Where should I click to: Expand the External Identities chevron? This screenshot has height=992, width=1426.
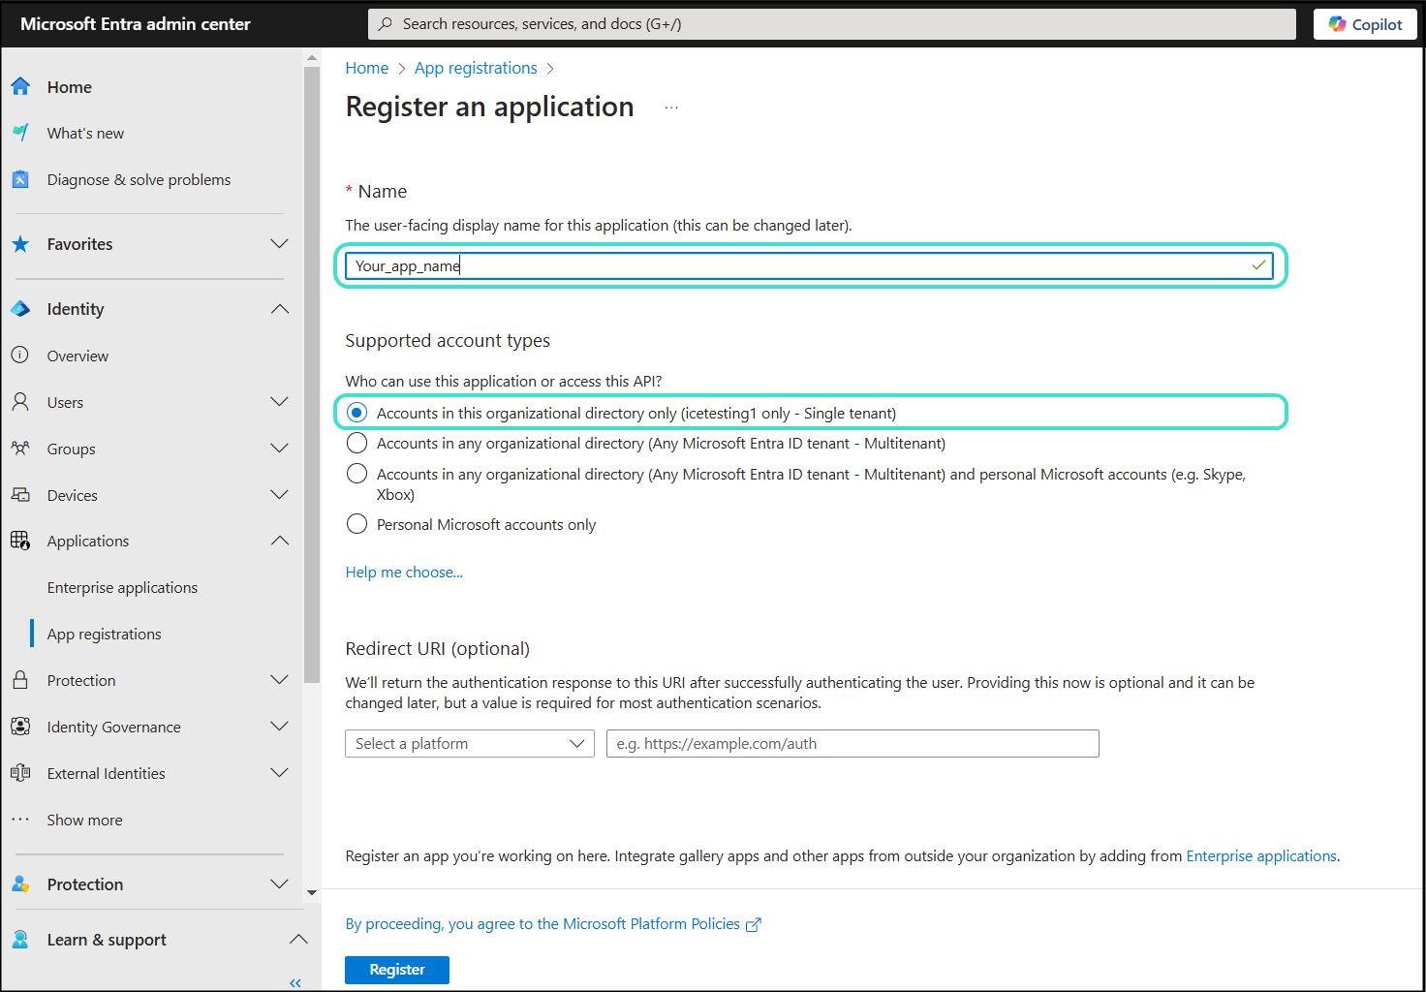coord(279,772)
